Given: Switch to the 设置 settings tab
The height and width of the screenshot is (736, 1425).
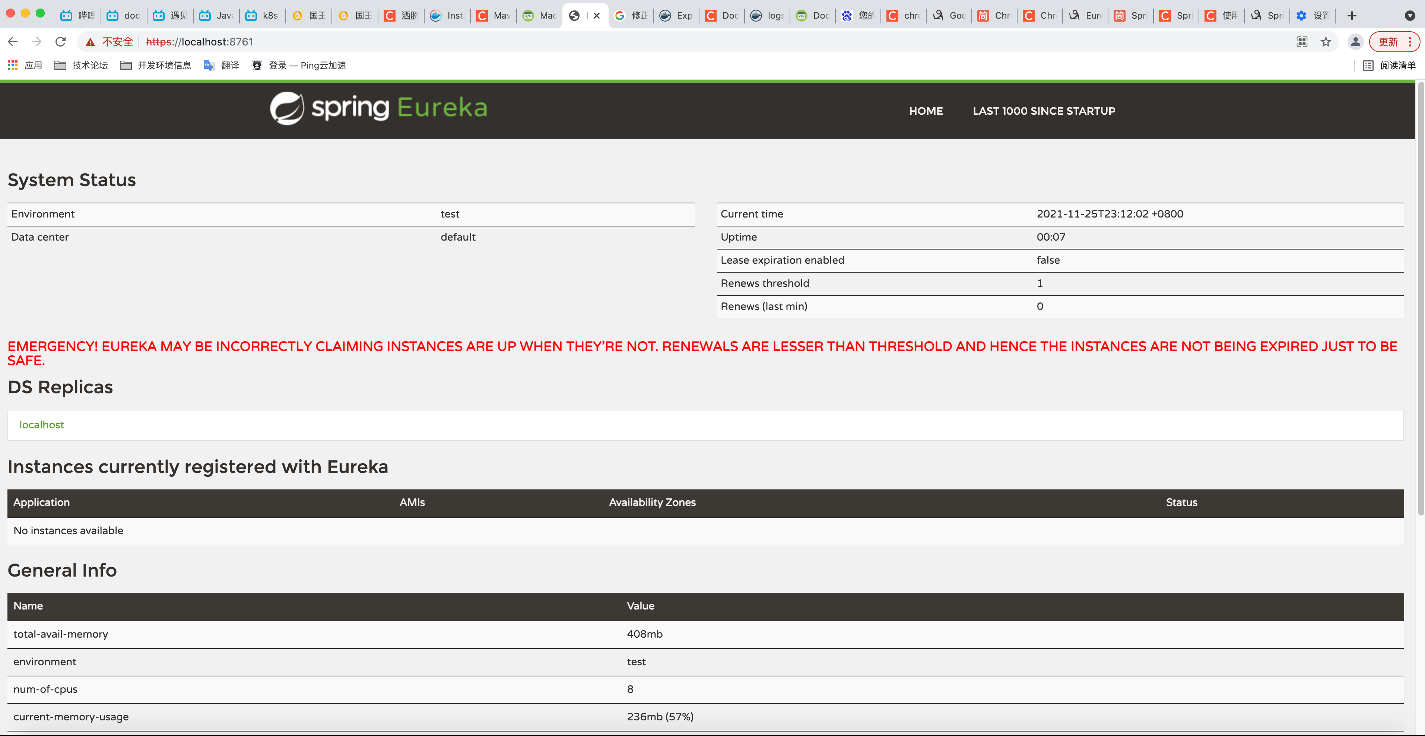Looking at the screenshot, I should click(x=1314, y=16).
